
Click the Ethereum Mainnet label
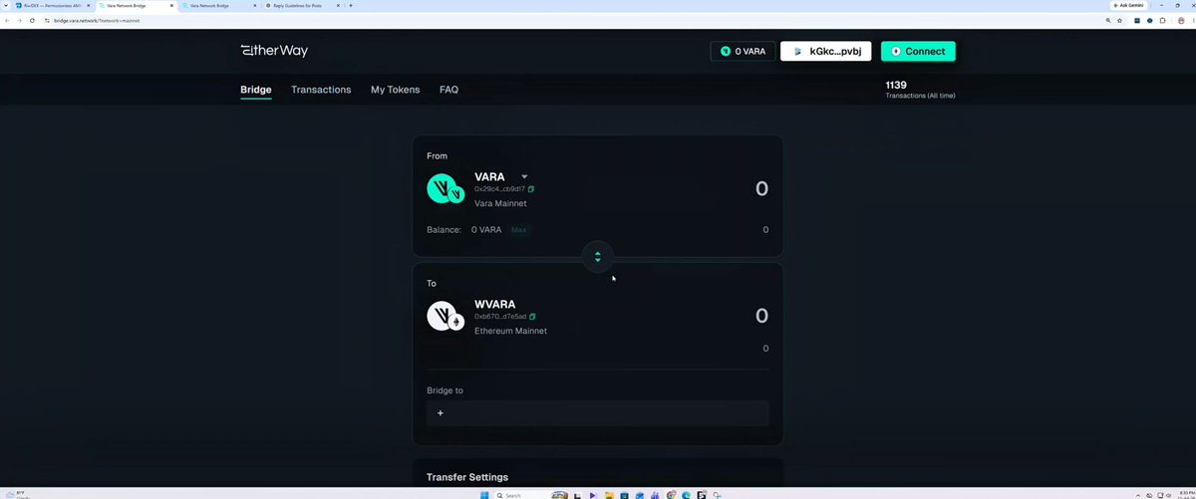(510, 331)
